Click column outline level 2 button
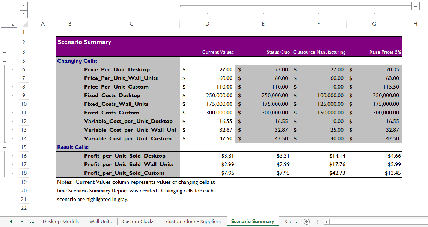 coord(24,14)
